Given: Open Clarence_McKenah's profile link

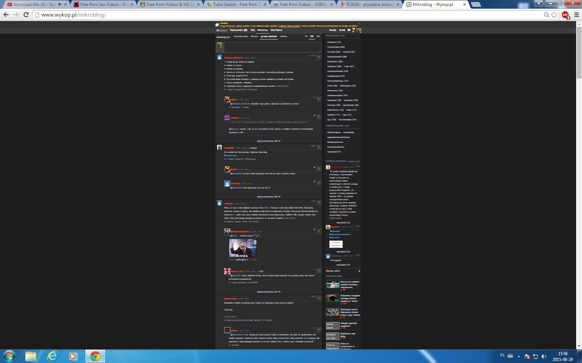Looking at the screenshot, I should pyautogui.click(x=233, y=58).
